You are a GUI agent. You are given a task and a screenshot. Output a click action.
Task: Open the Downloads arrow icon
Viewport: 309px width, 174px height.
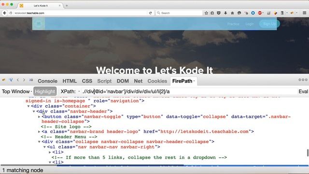click(225, 13)
